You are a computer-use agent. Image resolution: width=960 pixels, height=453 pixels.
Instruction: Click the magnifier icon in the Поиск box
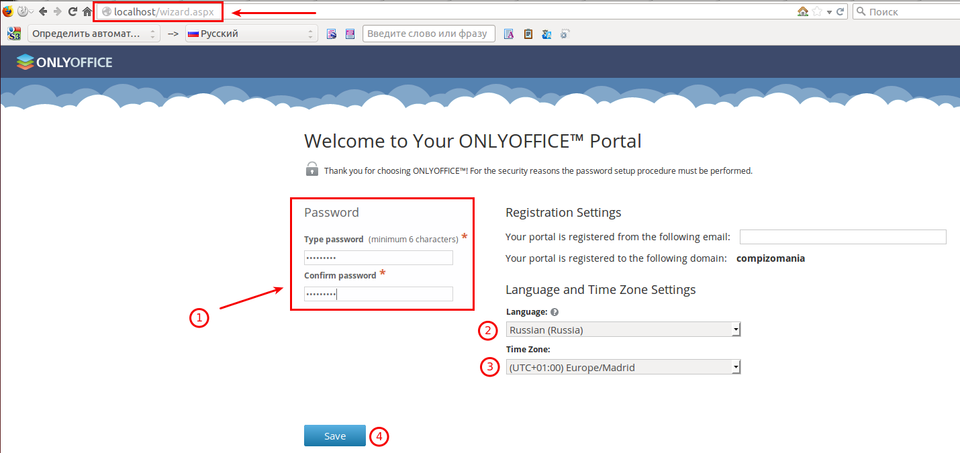tap(861, 11)
